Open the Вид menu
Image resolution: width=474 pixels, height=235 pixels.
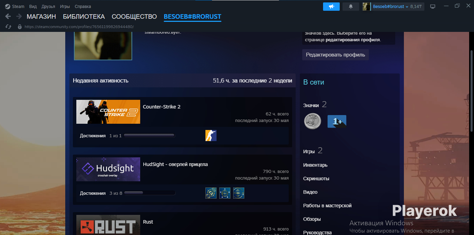(x=33, y=7)
